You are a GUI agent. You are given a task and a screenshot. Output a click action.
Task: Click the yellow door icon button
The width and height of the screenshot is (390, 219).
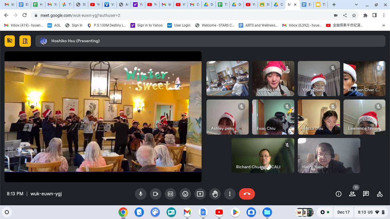click(x=25, y=41)
